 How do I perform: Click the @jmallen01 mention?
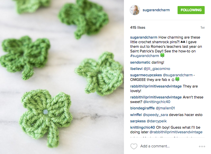coord(165,108)
